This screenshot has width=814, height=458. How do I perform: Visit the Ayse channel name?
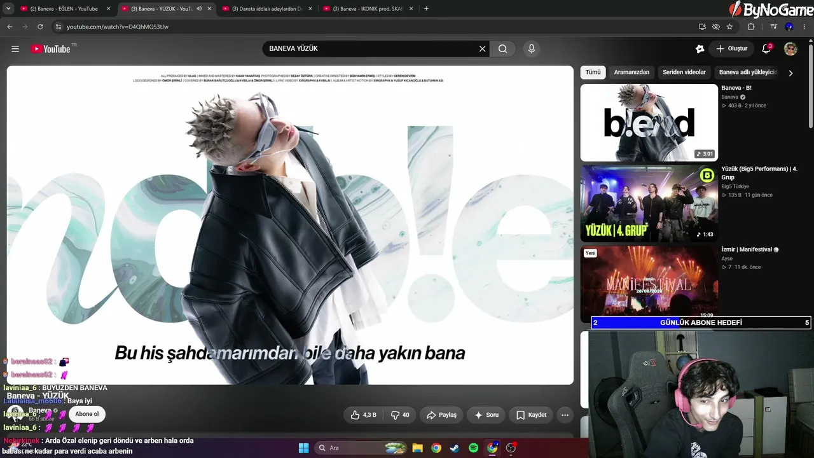coord(727,259)
